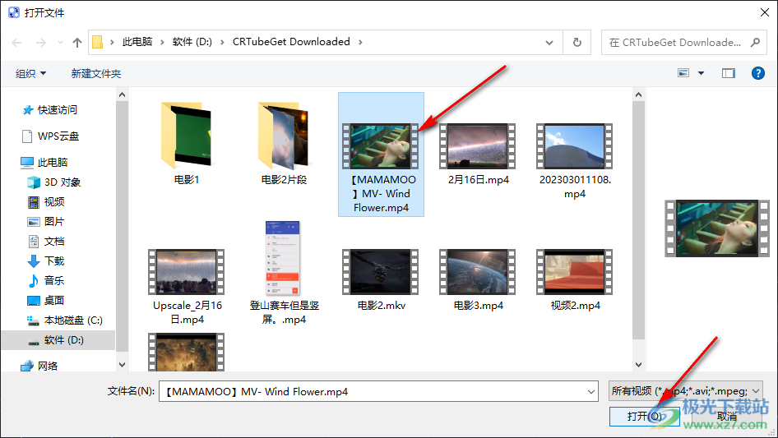Select the 电影3.mp4 video file
Viewport: 778px width, 438px height.
click(479, 279)
